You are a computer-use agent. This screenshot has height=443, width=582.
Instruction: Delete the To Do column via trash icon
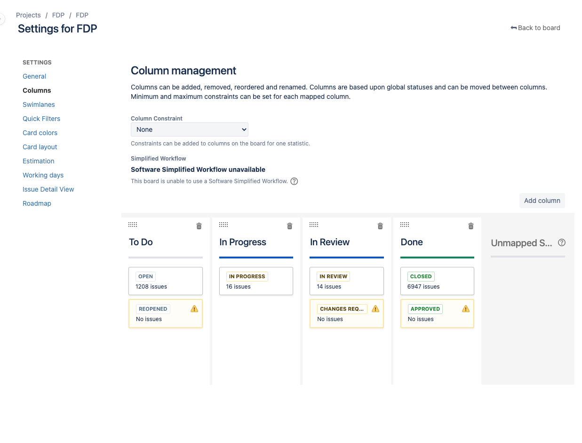199,226
